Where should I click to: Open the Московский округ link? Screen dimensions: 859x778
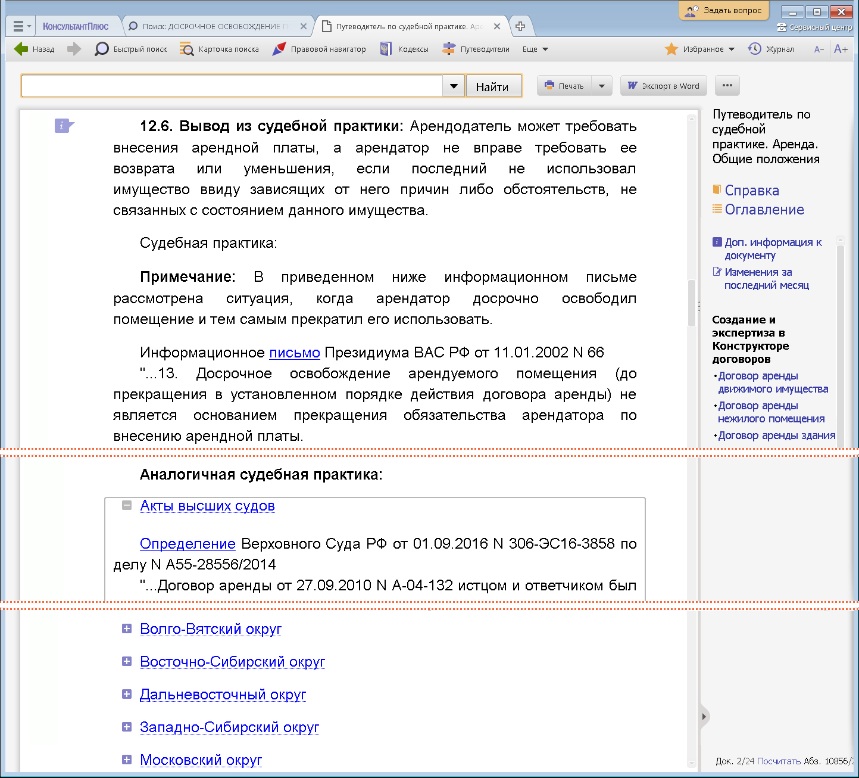coord(201,760)
